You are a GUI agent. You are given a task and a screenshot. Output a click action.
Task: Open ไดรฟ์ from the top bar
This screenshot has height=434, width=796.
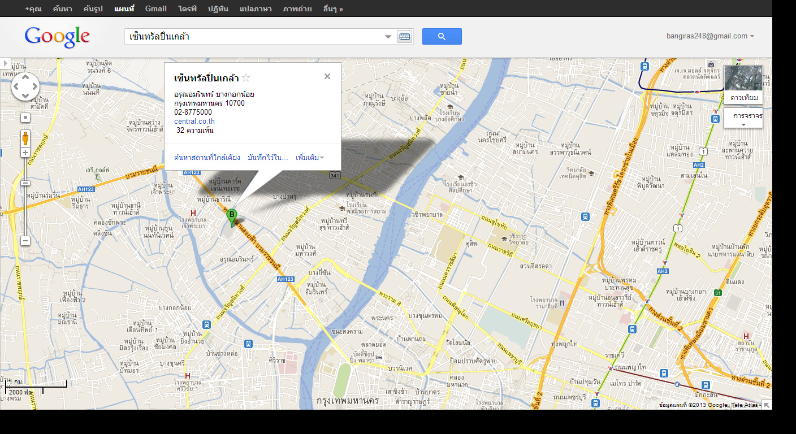(x=187, y=8)
